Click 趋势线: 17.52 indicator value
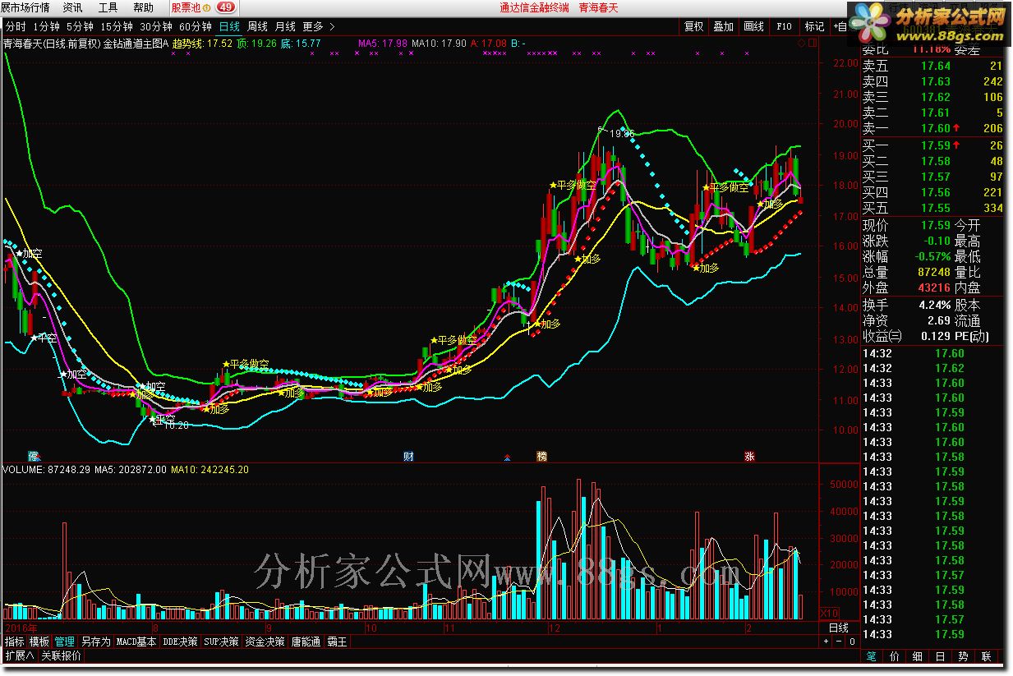 pos(202,43)
